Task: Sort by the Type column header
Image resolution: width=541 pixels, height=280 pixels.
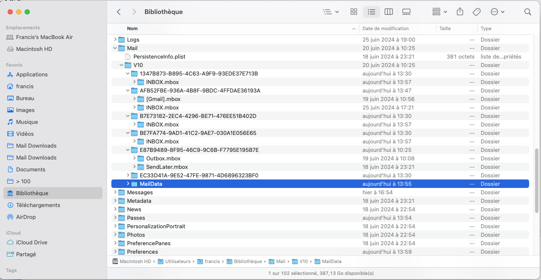Action: (x=486, y=28)
